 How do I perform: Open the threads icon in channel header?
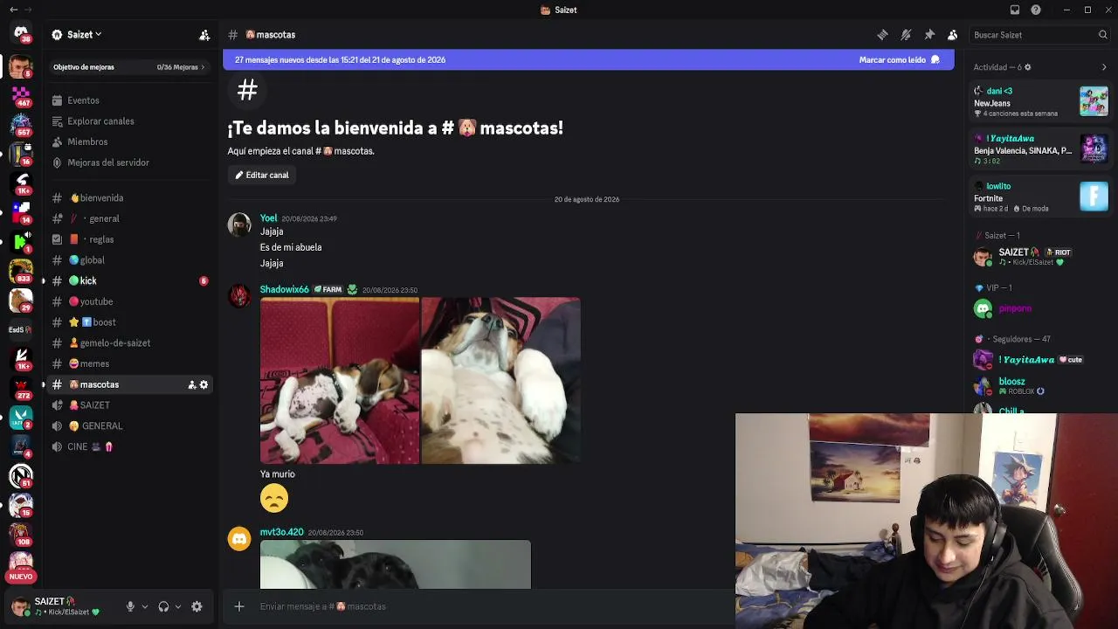(x=882, y=35)
